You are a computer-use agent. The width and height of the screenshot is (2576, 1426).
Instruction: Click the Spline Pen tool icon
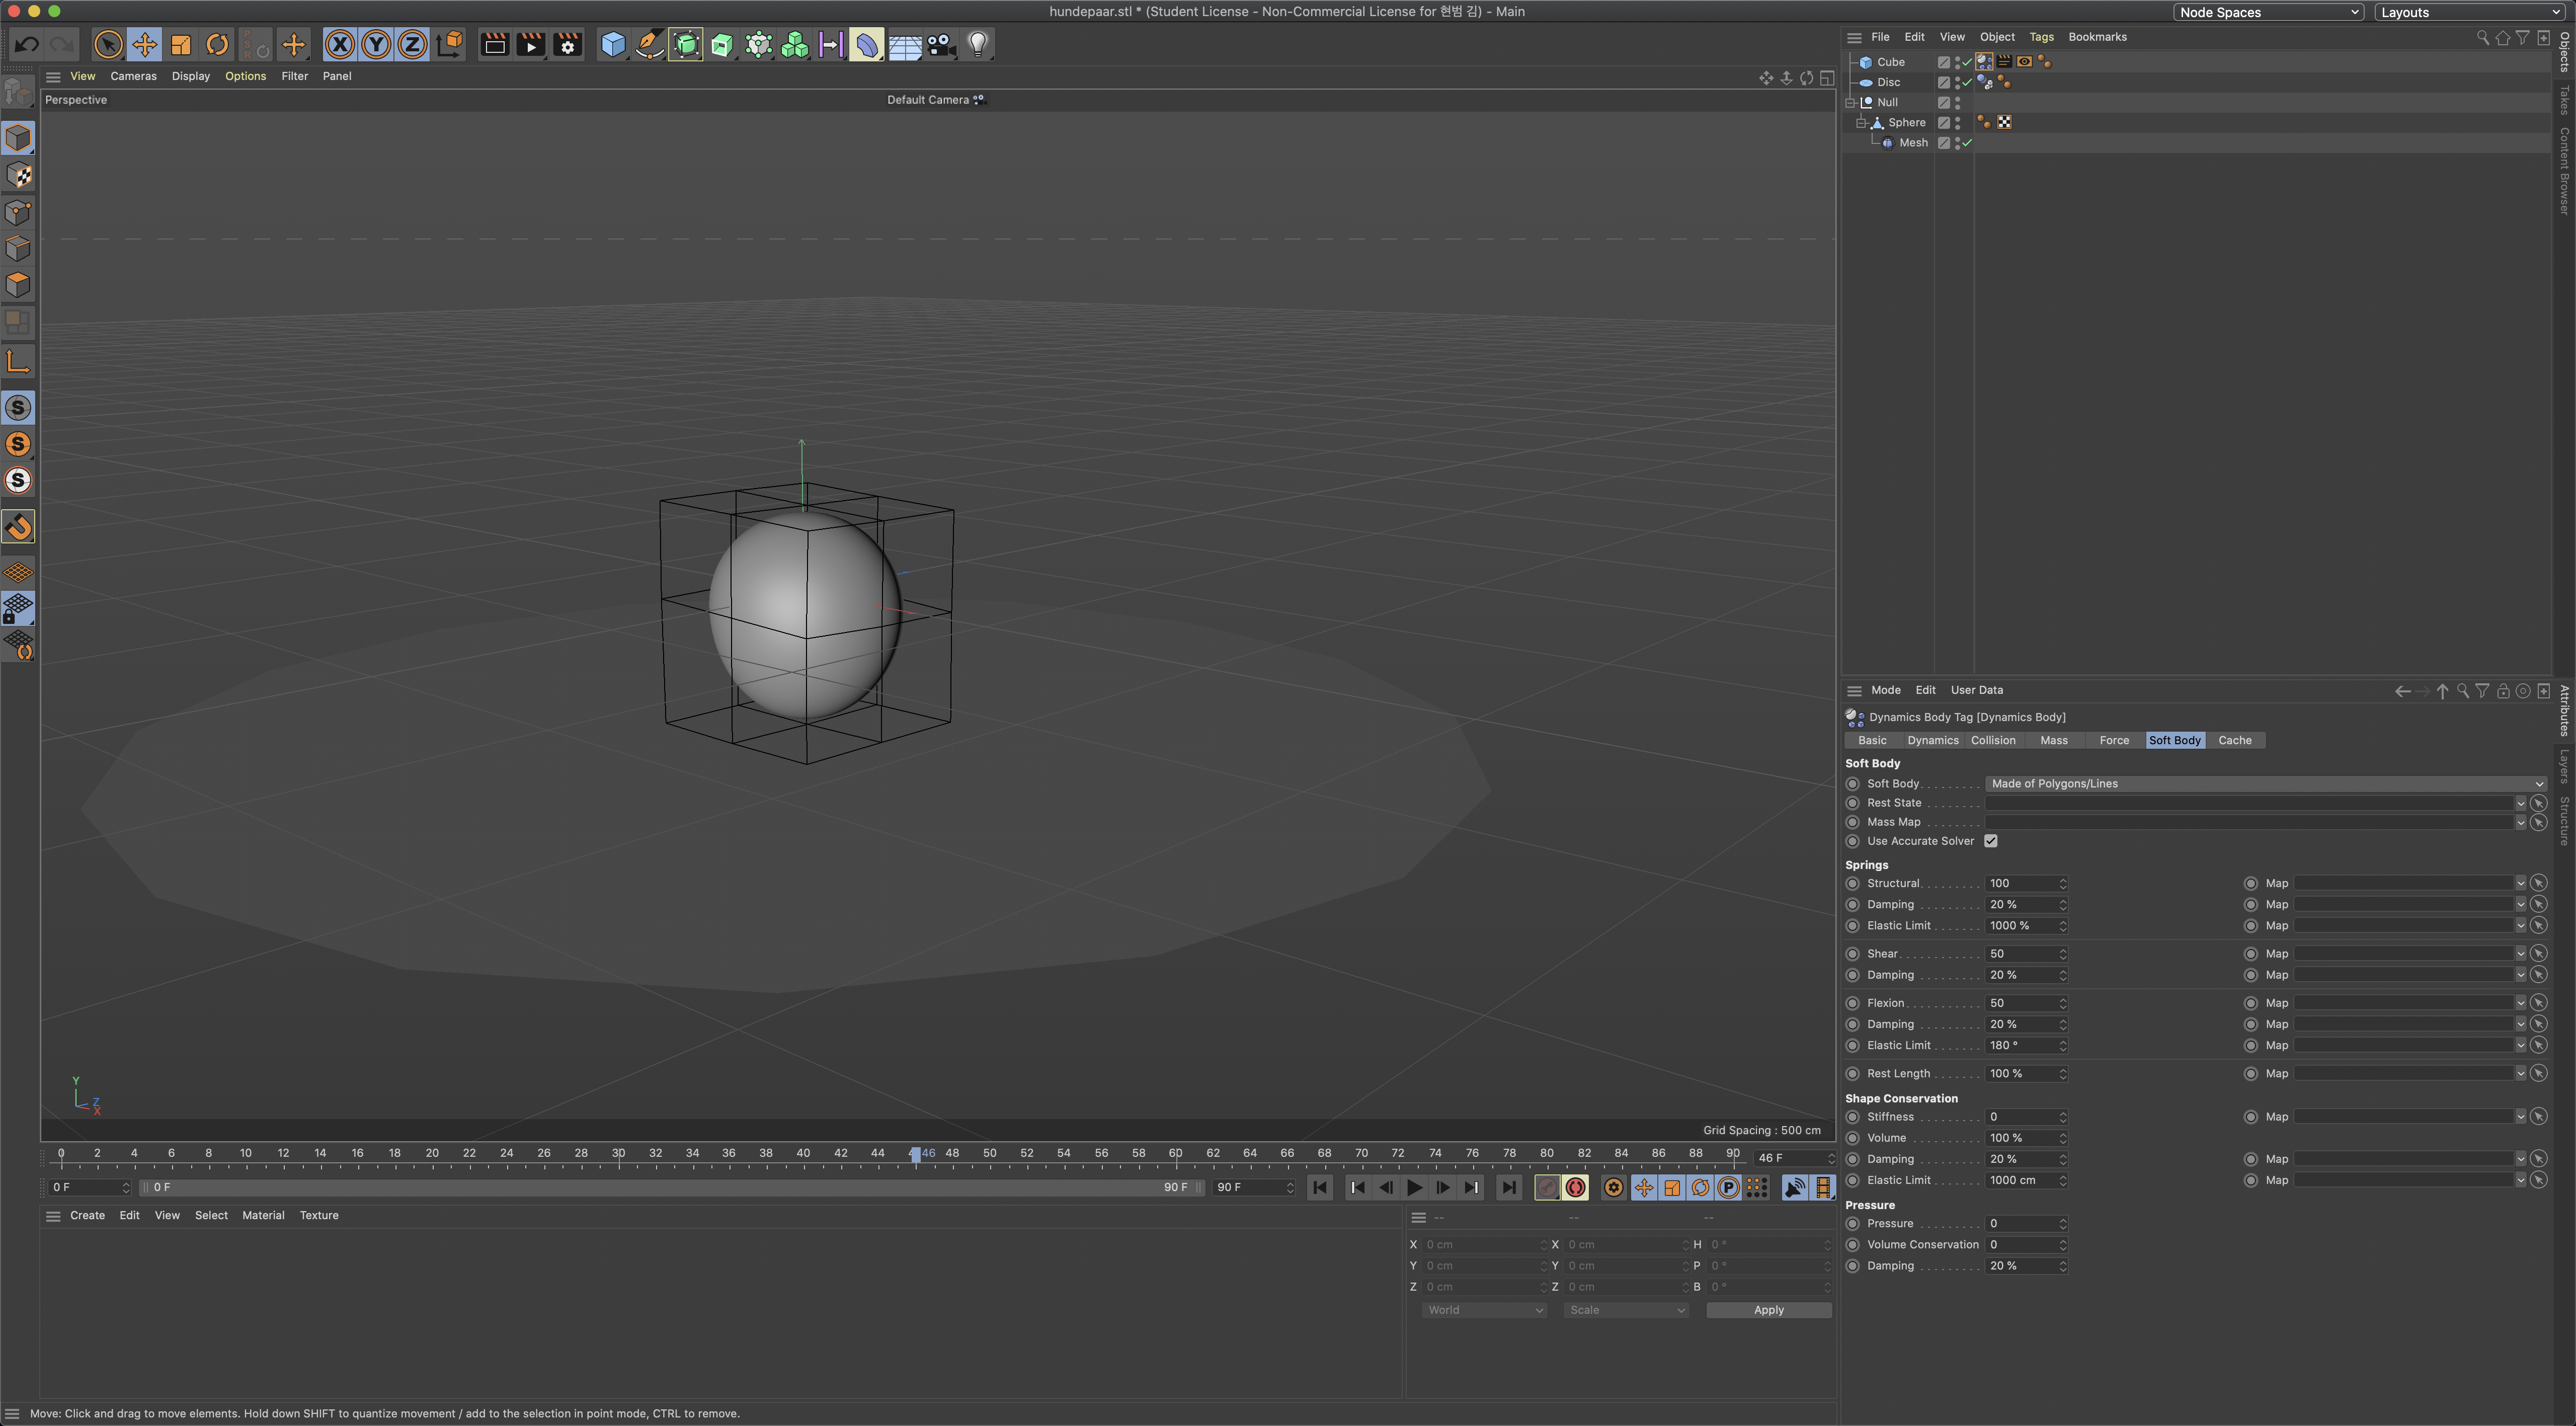[x=649, y=44]
